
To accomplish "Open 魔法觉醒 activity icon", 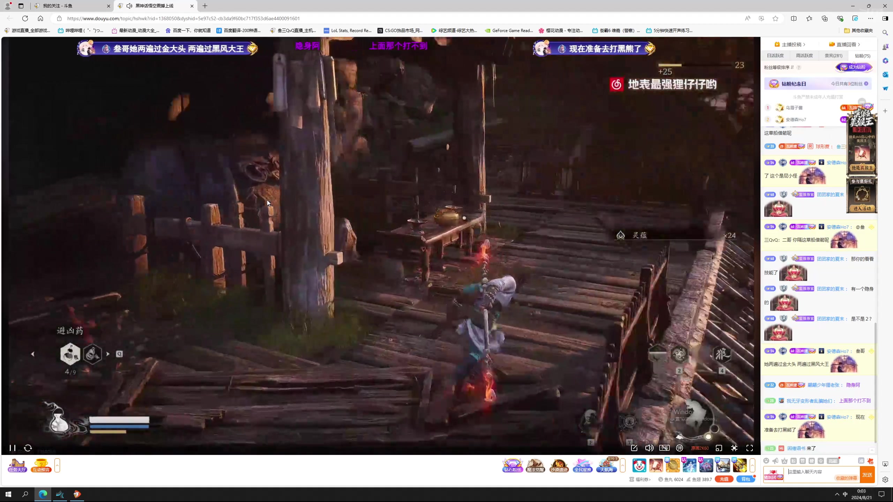I will [535, 465].
